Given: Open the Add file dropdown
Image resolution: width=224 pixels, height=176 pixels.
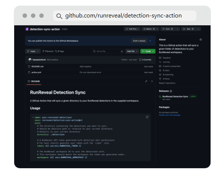Looking at the screenshot, I should [x=132, y=51].
